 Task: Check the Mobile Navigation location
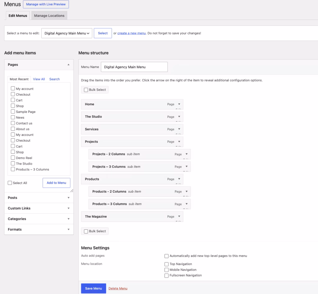tap(166, 270)
